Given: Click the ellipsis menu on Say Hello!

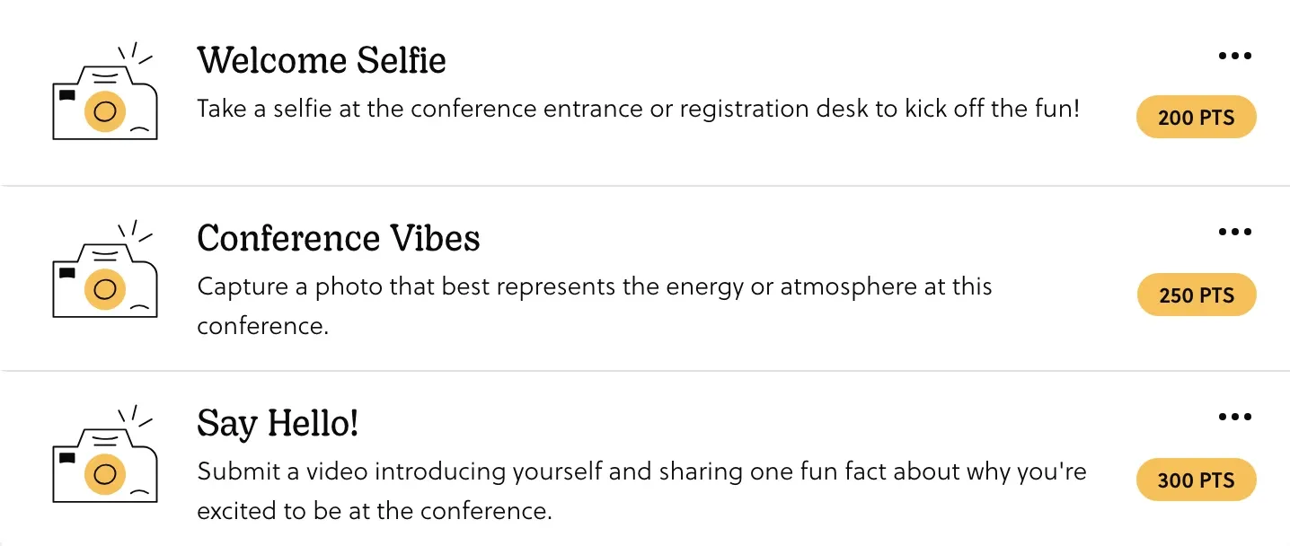Looking at the screenshot, I should [1234, 416].
